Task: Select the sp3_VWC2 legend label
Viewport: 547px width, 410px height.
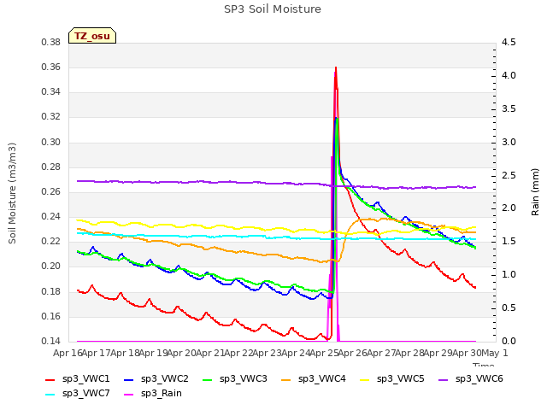Action: click(165, 379)
